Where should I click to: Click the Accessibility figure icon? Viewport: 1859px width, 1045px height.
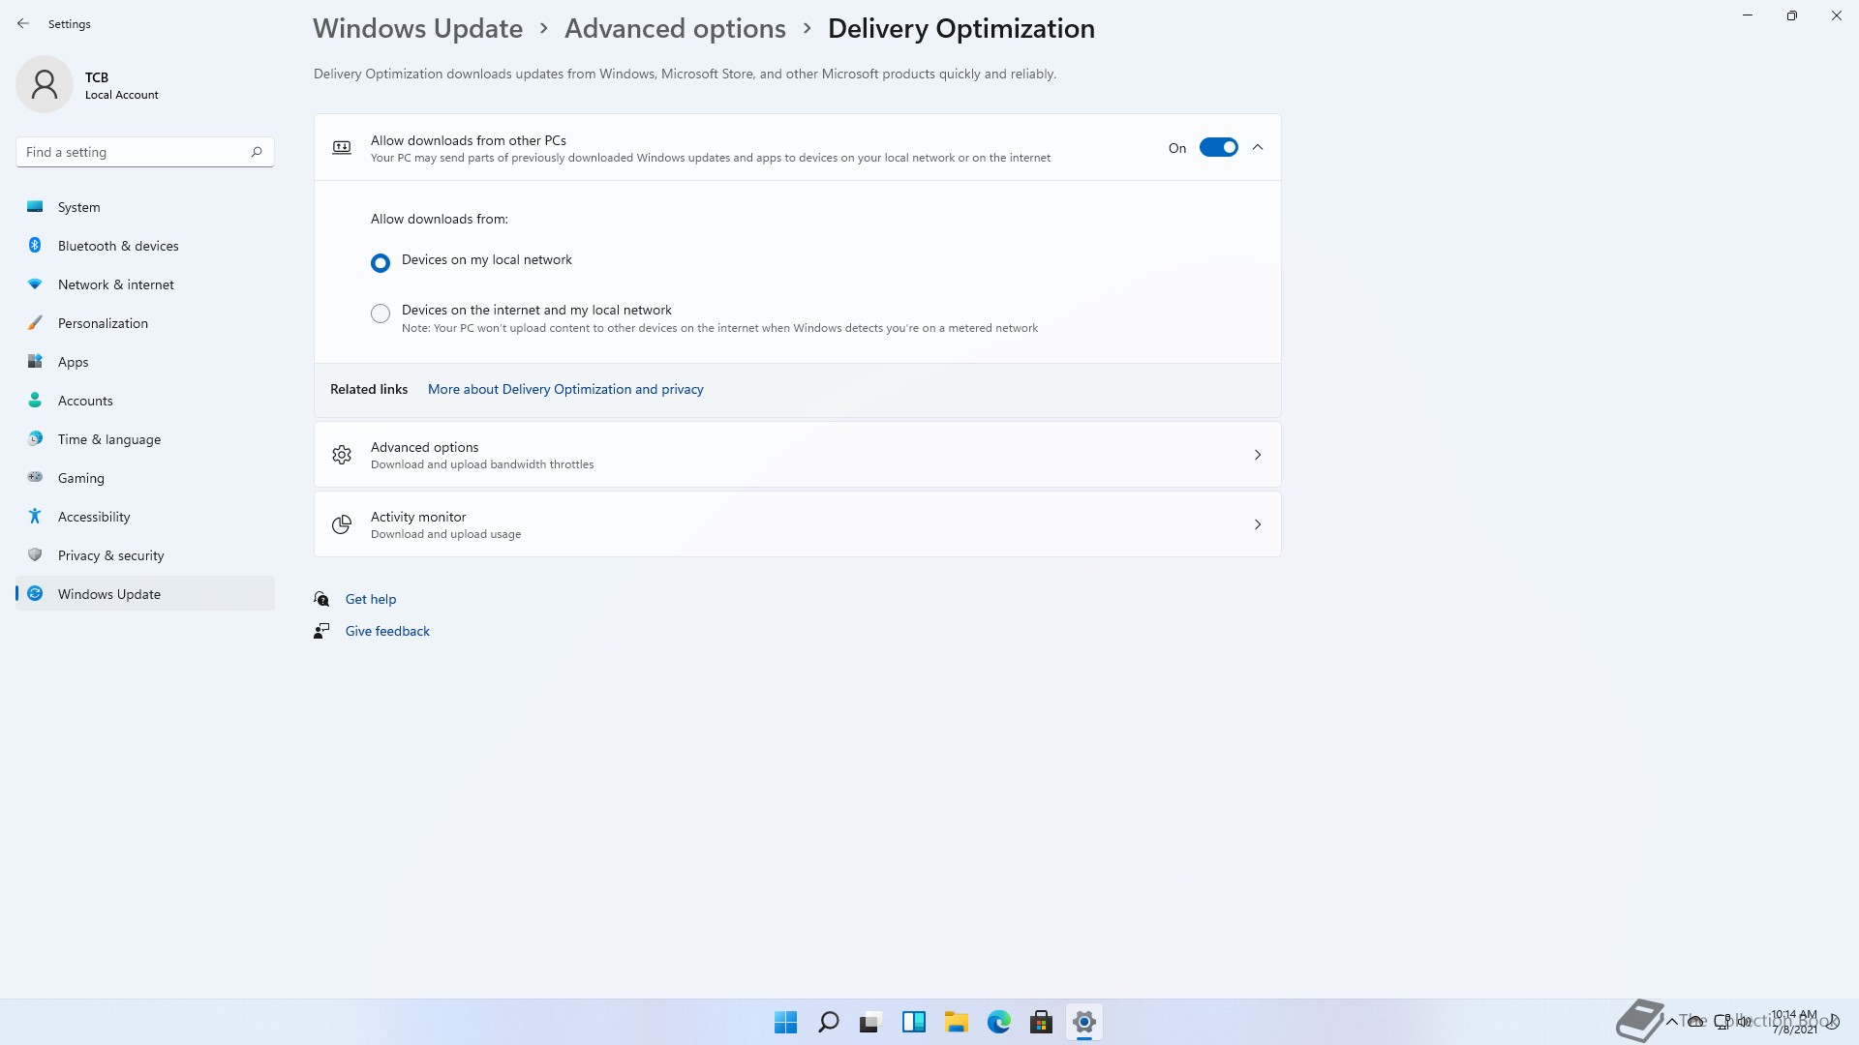point(35,516)
